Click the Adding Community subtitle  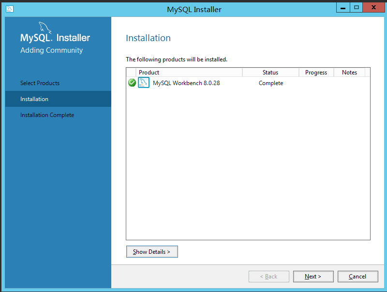tap(51, 50)
